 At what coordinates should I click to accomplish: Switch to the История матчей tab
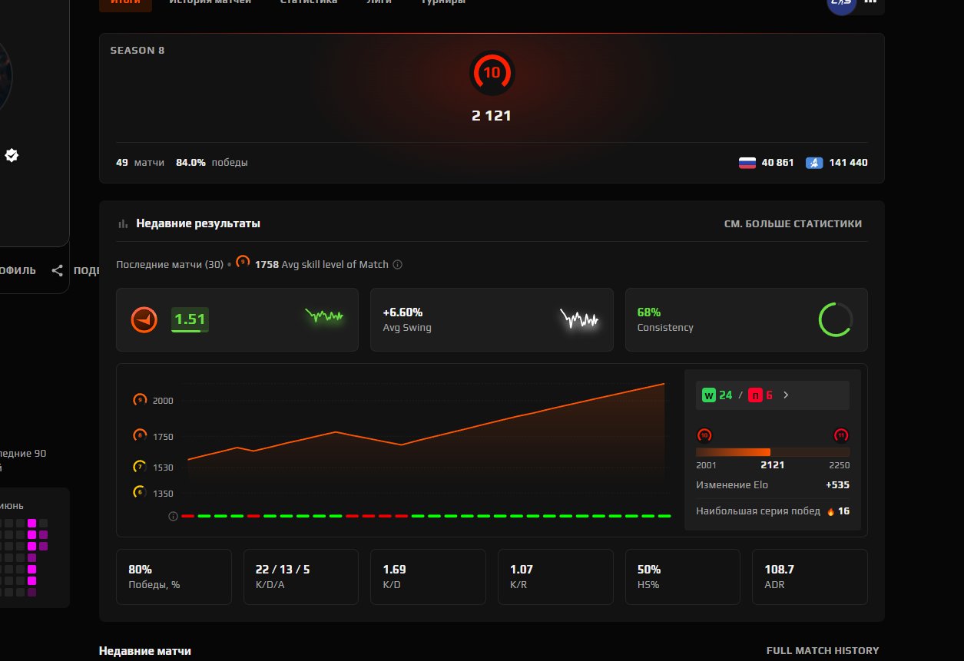point(210,2)
